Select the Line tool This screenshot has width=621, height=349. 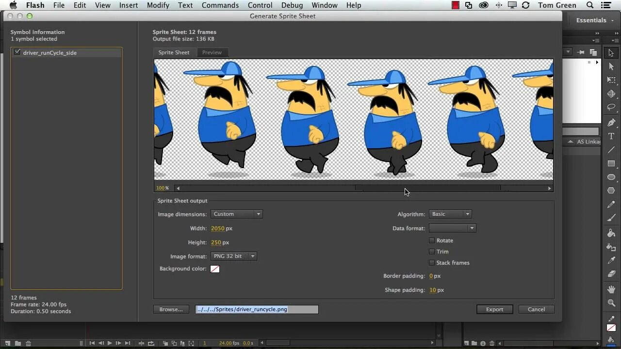(x=611, y=150)
